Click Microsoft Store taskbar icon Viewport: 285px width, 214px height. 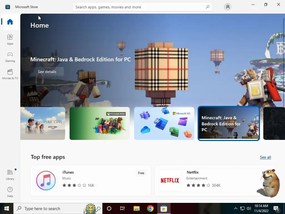[164, 208]
